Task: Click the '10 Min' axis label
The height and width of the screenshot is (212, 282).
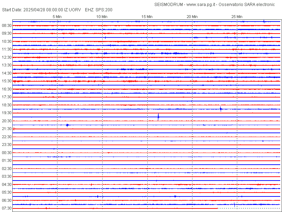Action: [x=102, y=17]
